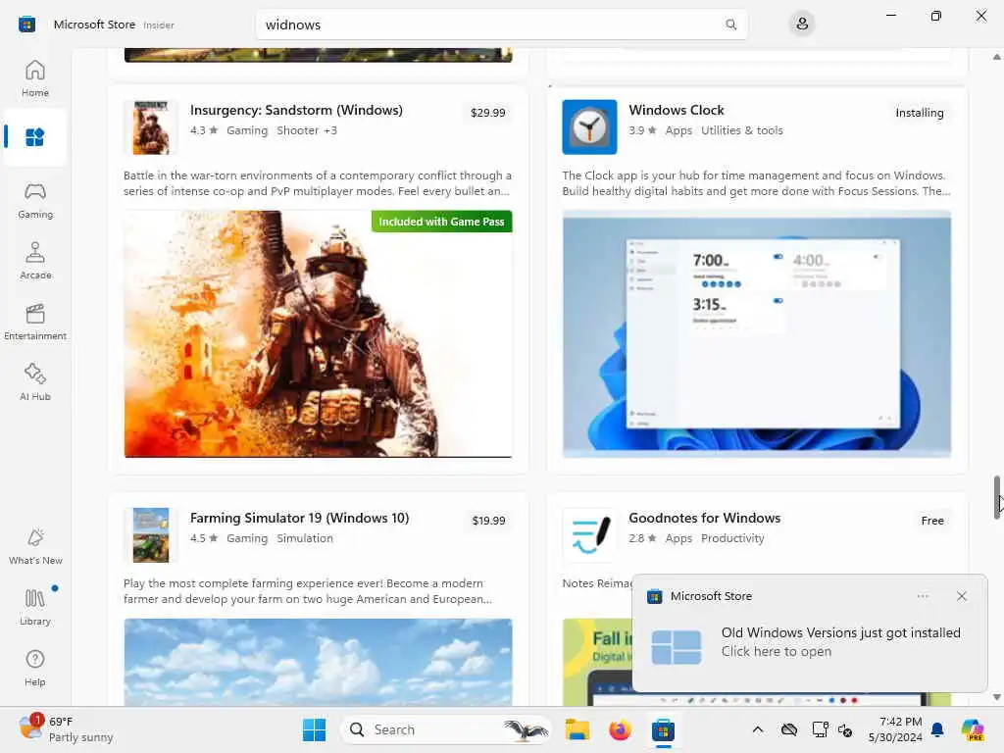The width and height of the screenshot is (1004, 753).
Task: Click the 'Utilities & tools' category tag
Action: coord(741,130)
